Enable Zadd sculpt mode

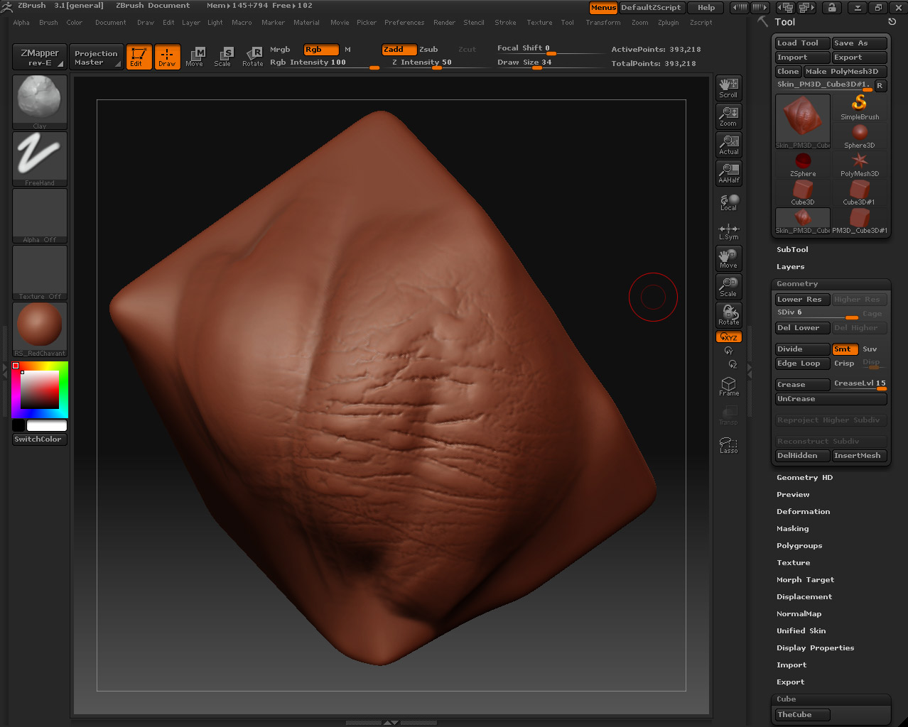pyautogui.click(x=399, y=50)
